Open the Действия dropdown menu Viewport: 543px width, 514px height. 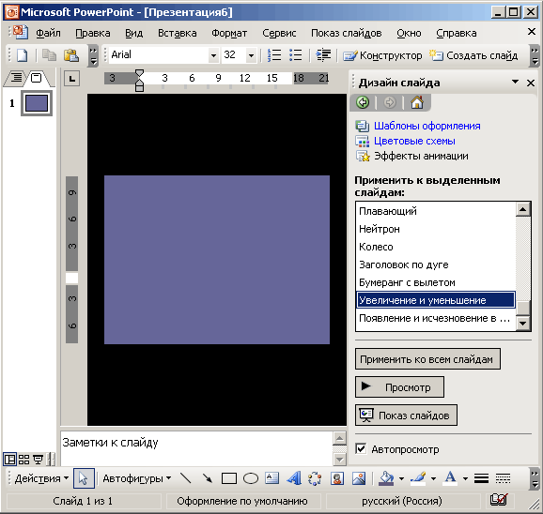tap(41, 478)
